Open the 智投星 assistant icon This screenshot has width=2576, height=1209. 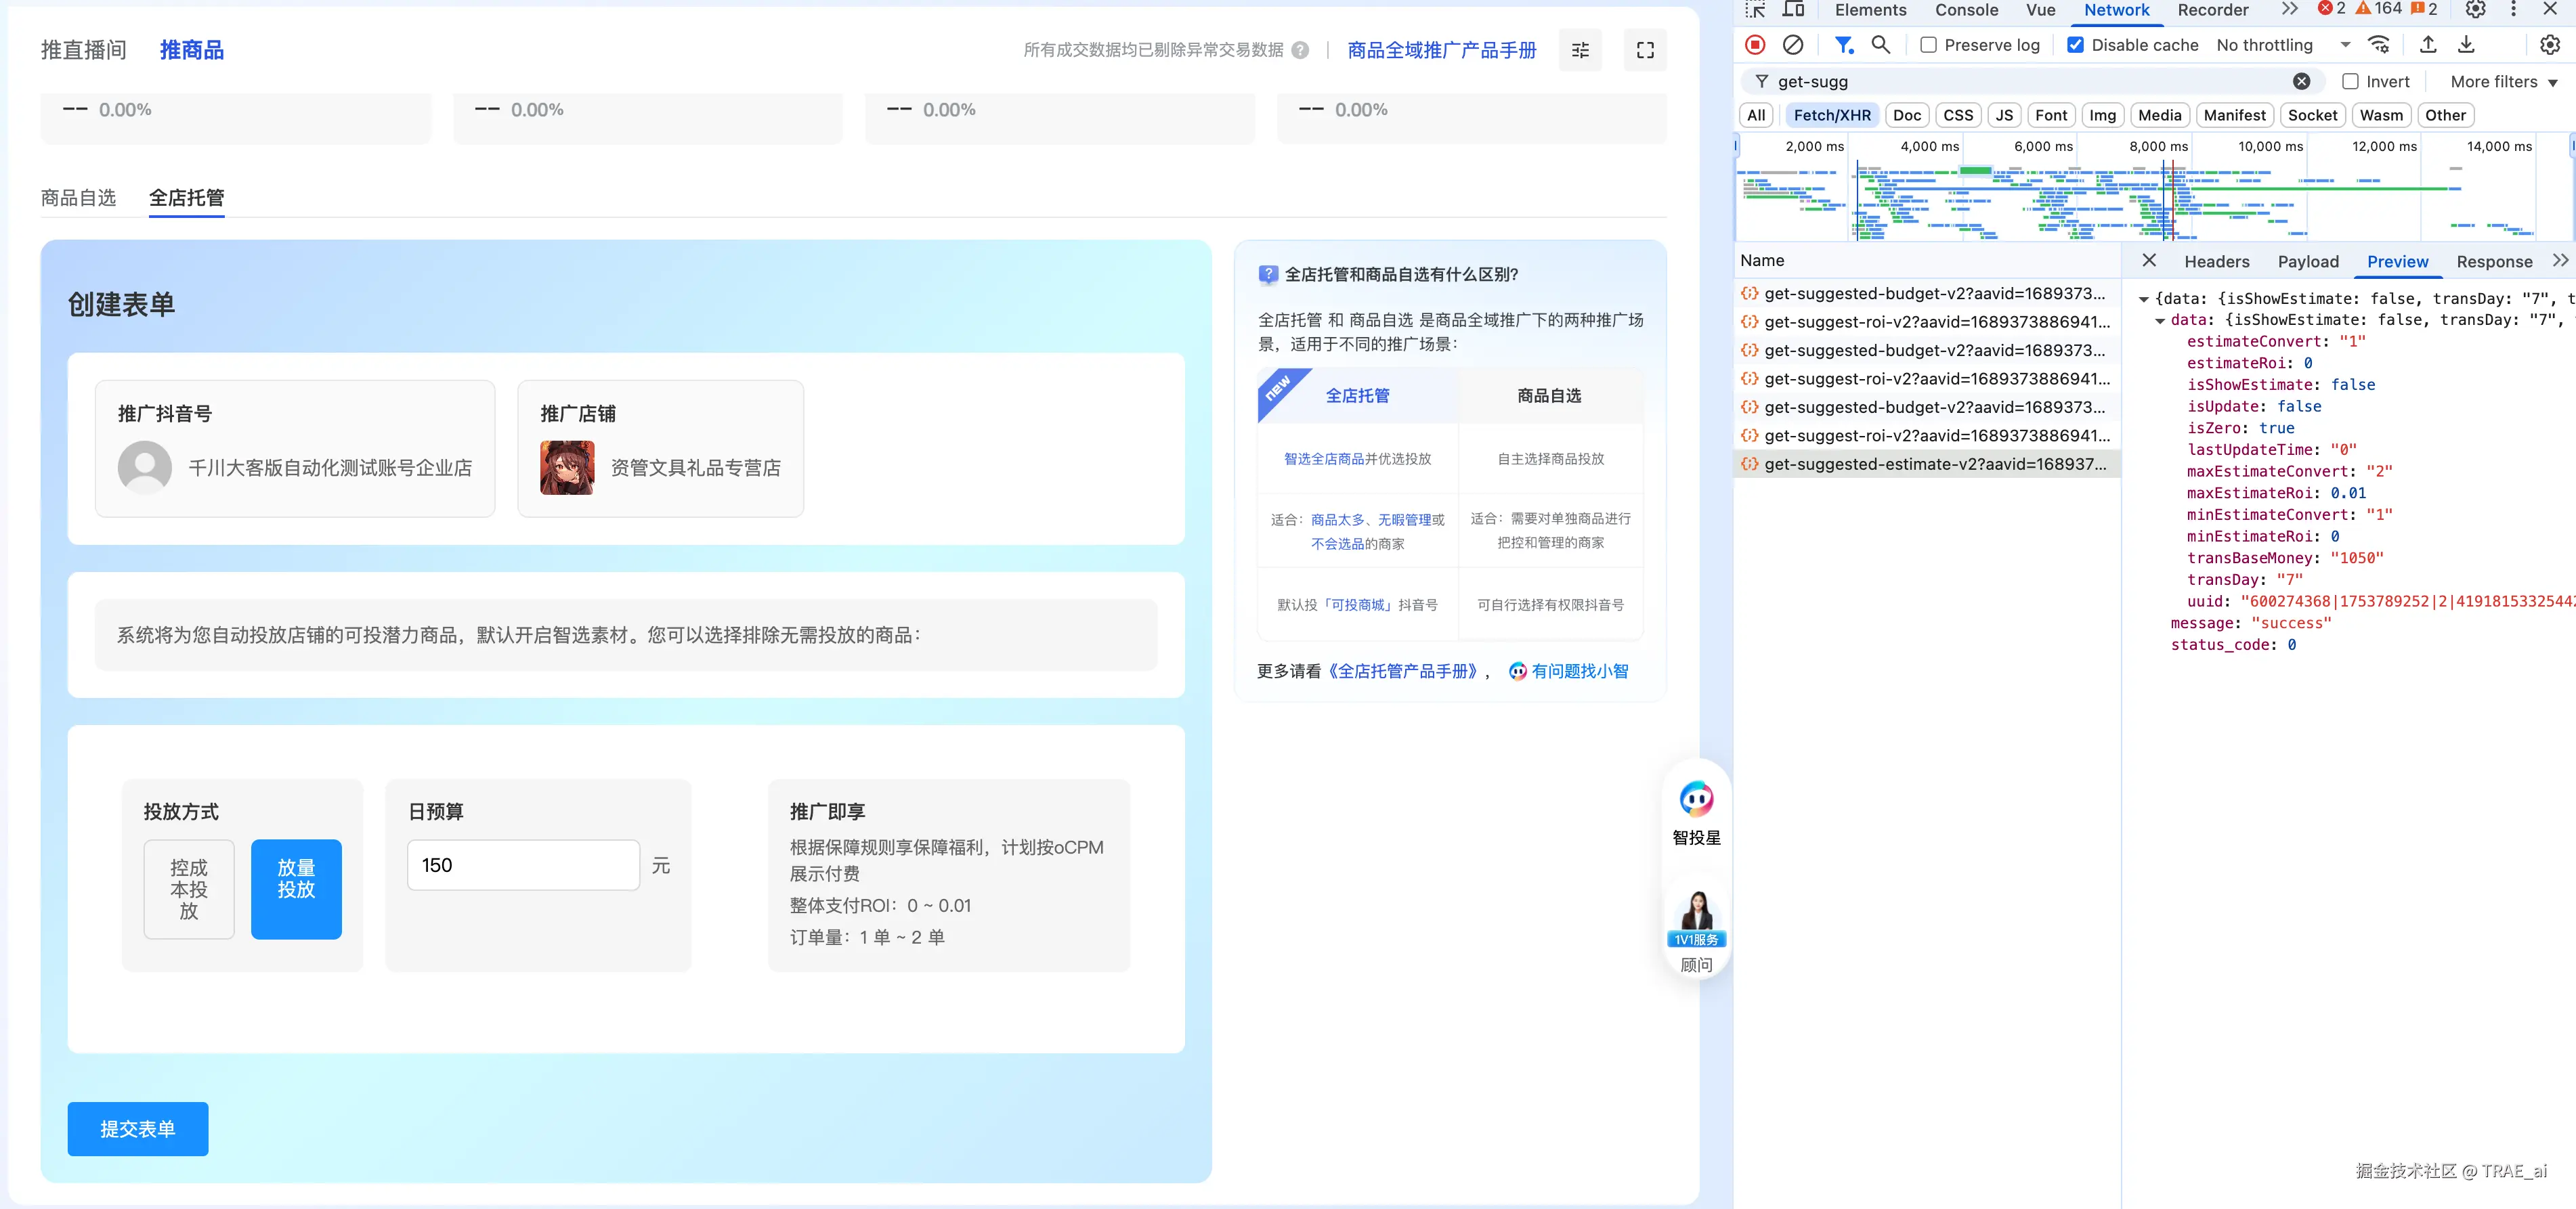1696,800
